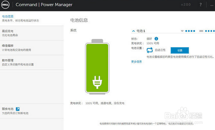
Task: Switch to the 峰值偏移 tab
Action: coord(32,48)
